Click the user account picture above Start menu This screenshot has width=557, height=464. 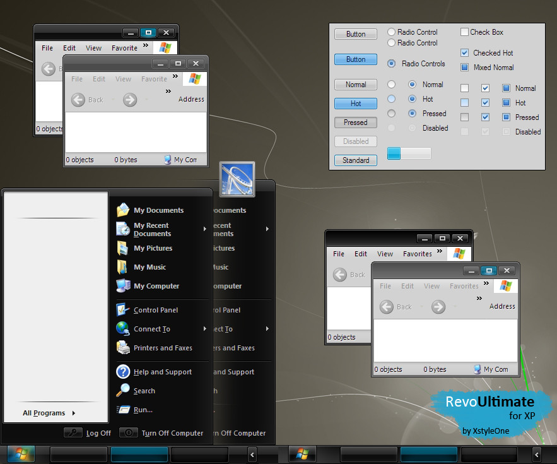click(237, 179)
